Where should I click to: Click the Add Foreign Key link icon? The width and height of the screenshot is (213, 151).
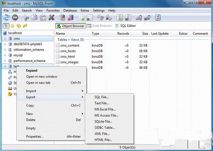coord(139,18)
